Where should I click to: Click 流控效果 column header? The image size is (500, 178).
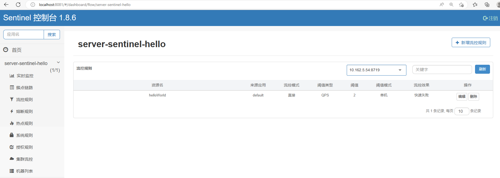[422, 85]
